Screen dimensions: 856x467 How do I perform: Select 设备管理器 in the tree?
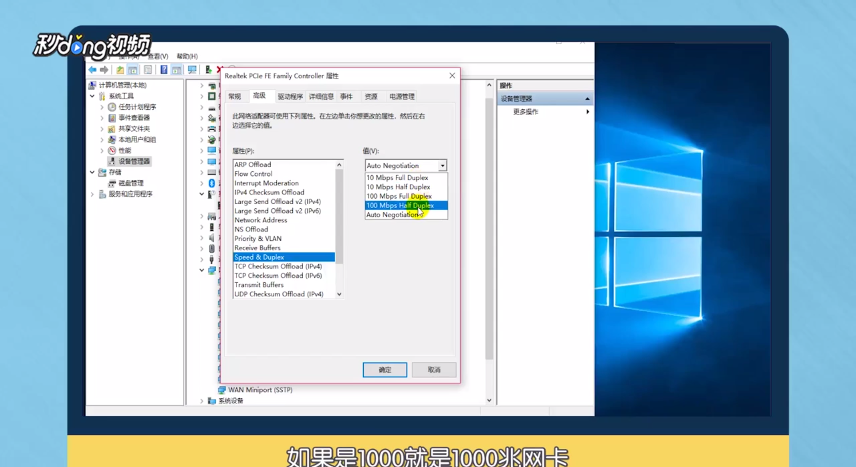(x=134, y=161)
